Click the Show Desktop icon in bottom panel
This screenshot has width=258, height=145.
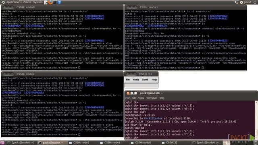(x=2, y=143)
